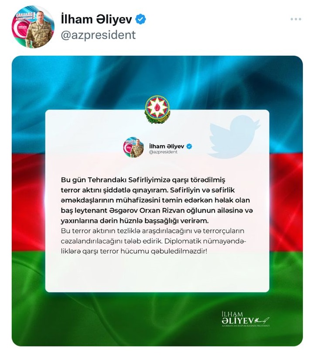Screen dimensions: 322x363
Task: Open the three-dot more options menu
Action: coord(296,19)
